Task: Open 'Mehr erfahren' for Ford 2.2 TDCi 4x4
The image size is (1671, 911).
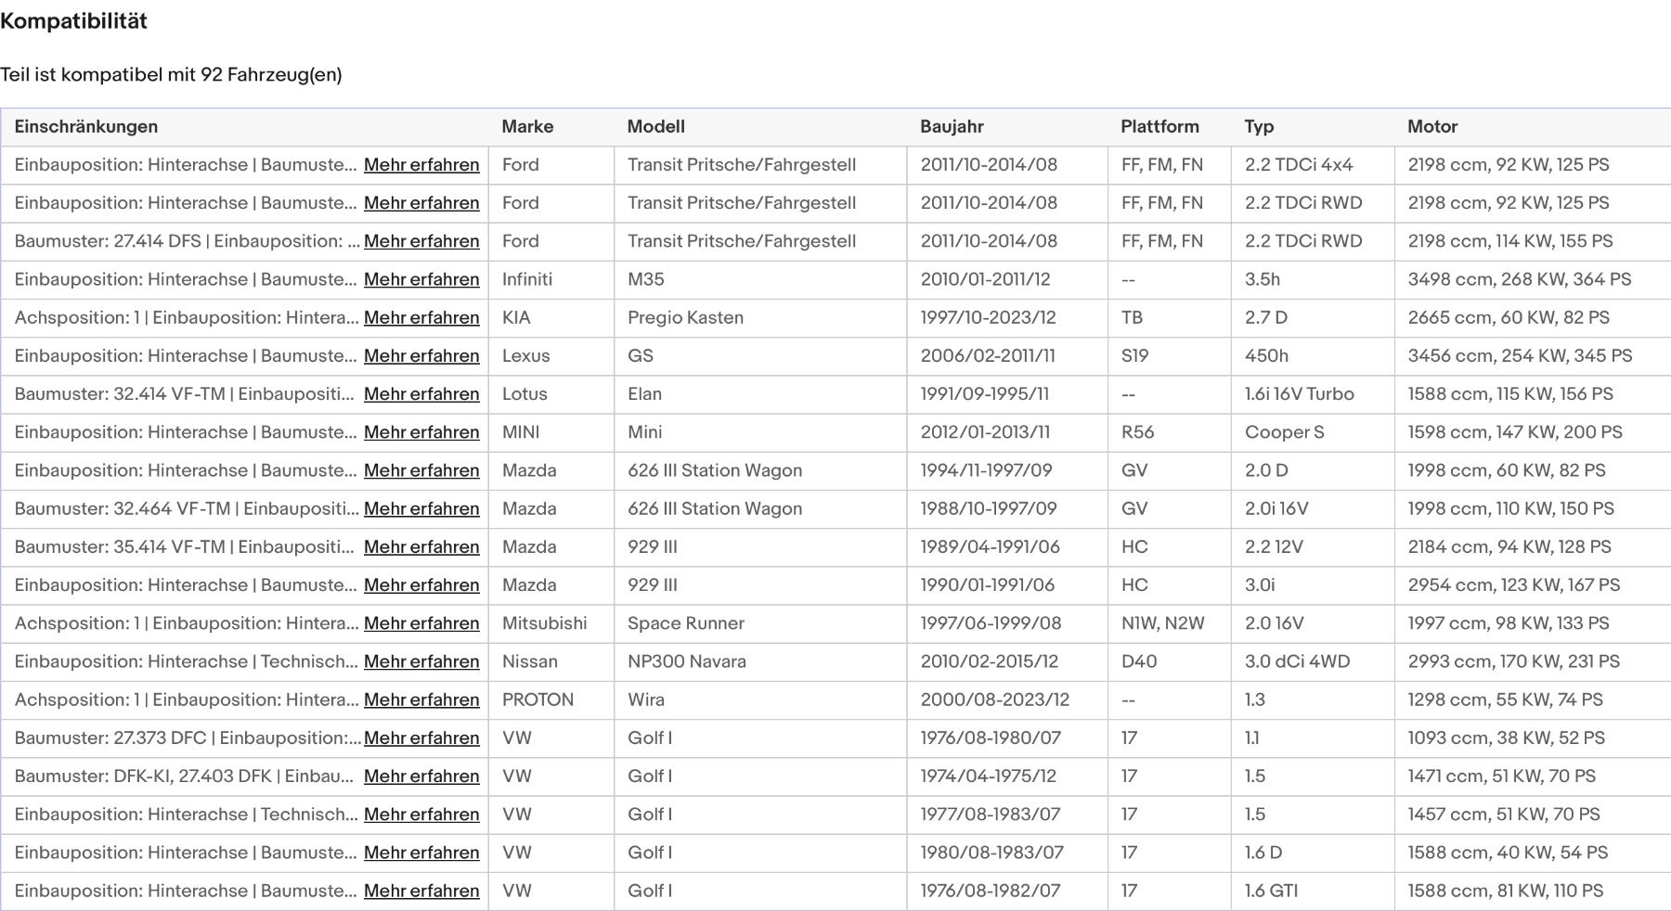Action: coord(421,164)
